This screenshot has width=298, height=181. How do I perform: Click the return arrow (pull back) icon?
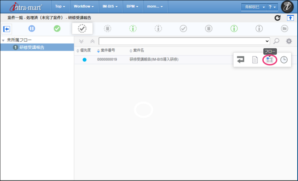[x=241, y=60]
